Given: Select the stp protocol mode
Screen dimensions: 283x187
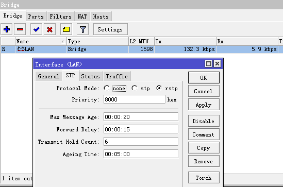Looking at the screenshot, I should tap(134, 88).
